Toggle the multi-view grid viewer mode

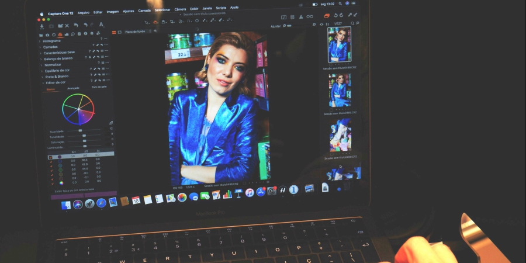114,32
